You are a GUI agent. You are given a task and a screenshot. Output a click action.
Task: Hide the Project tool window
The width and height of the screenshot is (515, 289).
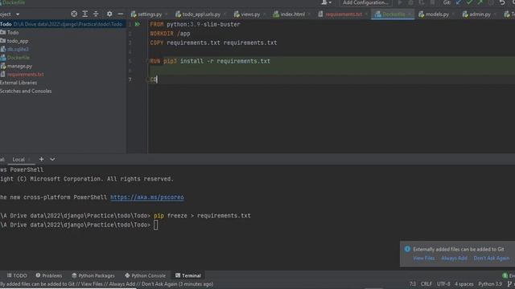click(x=120, y=14)
